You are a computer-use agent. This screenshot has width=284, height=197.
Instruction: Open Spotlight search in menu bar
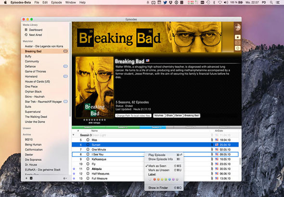click(x=271, y=2)
